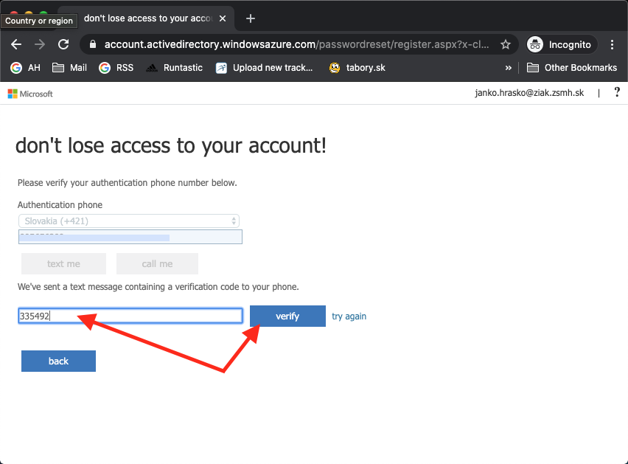The image size is (628, 464).
Task: Show hidden bookmarks with double chevron
Action: tap(508, 68)
